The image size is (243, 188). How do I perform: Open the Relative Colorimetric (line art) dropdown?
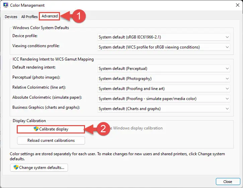(x=164, y=89)
